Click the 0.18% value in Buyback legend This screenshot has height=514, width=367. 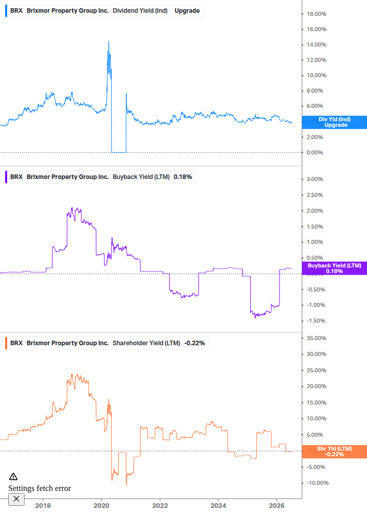183,177
